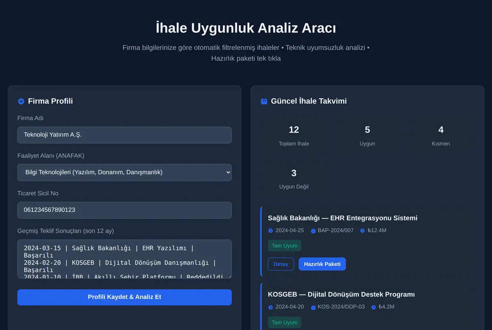Image resolution: width=492 pixels, height=330 pixels.
Task: Click the Firma Profili heading text
Action: pos(50,101)
